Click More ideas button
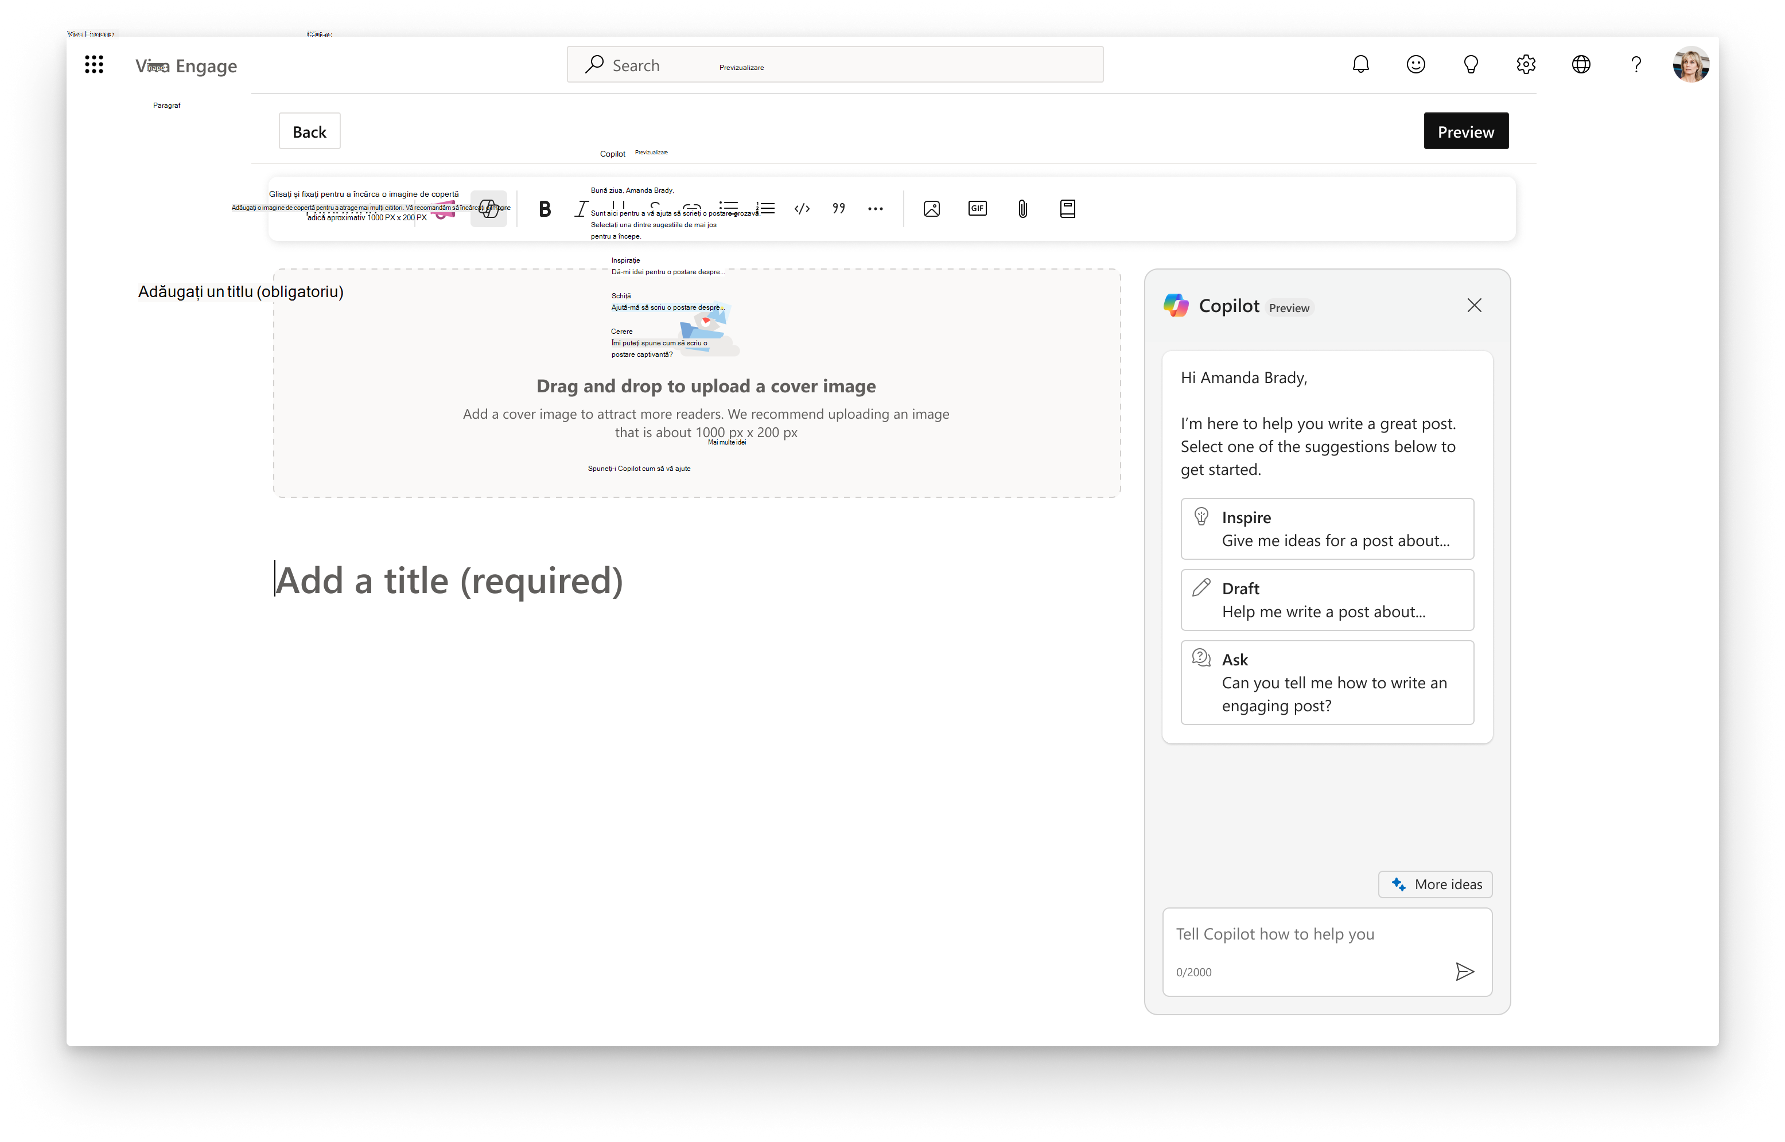The image size is (1785, 1142). tap(1434, 884)
